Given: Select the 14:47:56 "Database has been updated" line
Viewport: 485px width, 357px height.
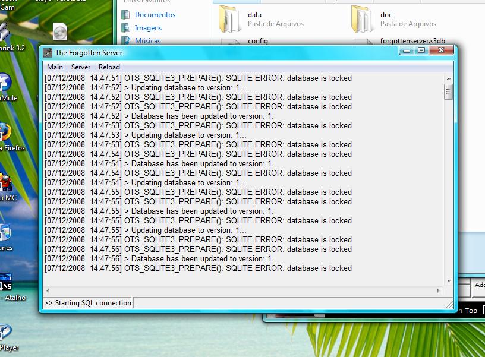Looking at the screenshot, I should [x=159, y=259].
